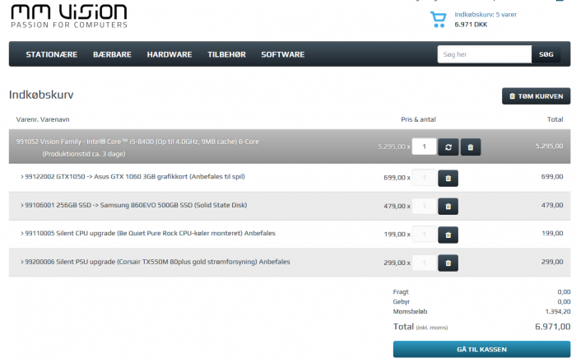This screenshot has width=576, height=363.
Task: Open the shopping cart icon
Action: point(439,20)
